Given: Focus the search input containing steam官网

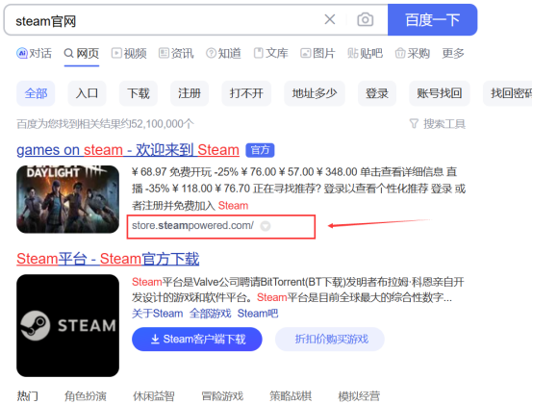Looking at the screenshot, I should [x=164, y=20].
